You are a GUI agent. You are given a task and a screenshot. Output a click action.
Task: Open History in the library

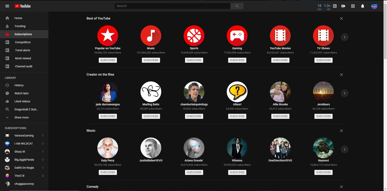click(24, 85)
